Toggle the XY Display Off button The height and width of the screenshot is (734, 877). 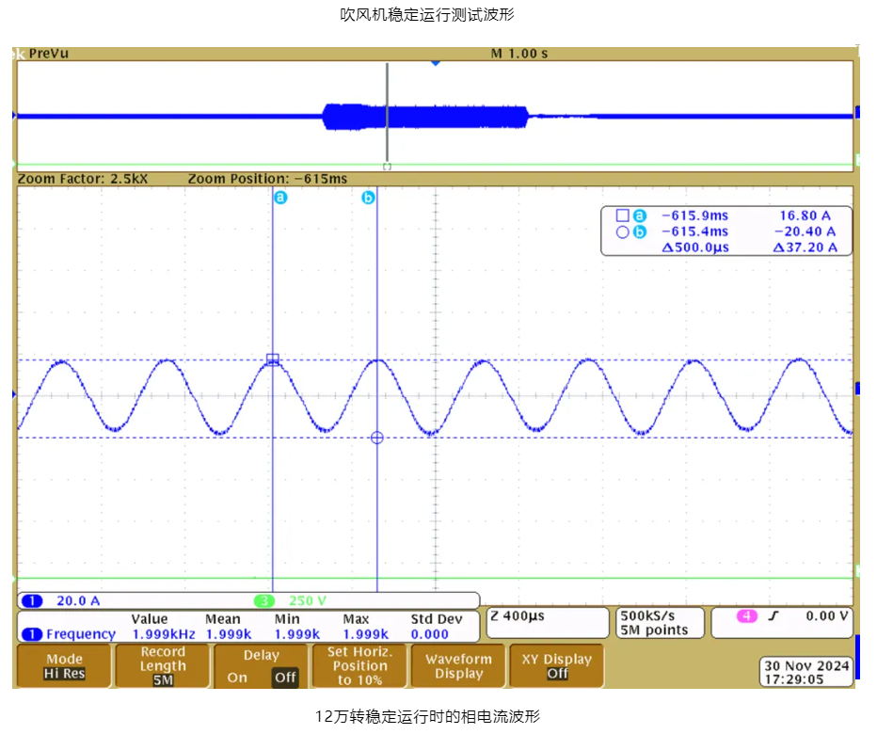[x=557, y=665]
